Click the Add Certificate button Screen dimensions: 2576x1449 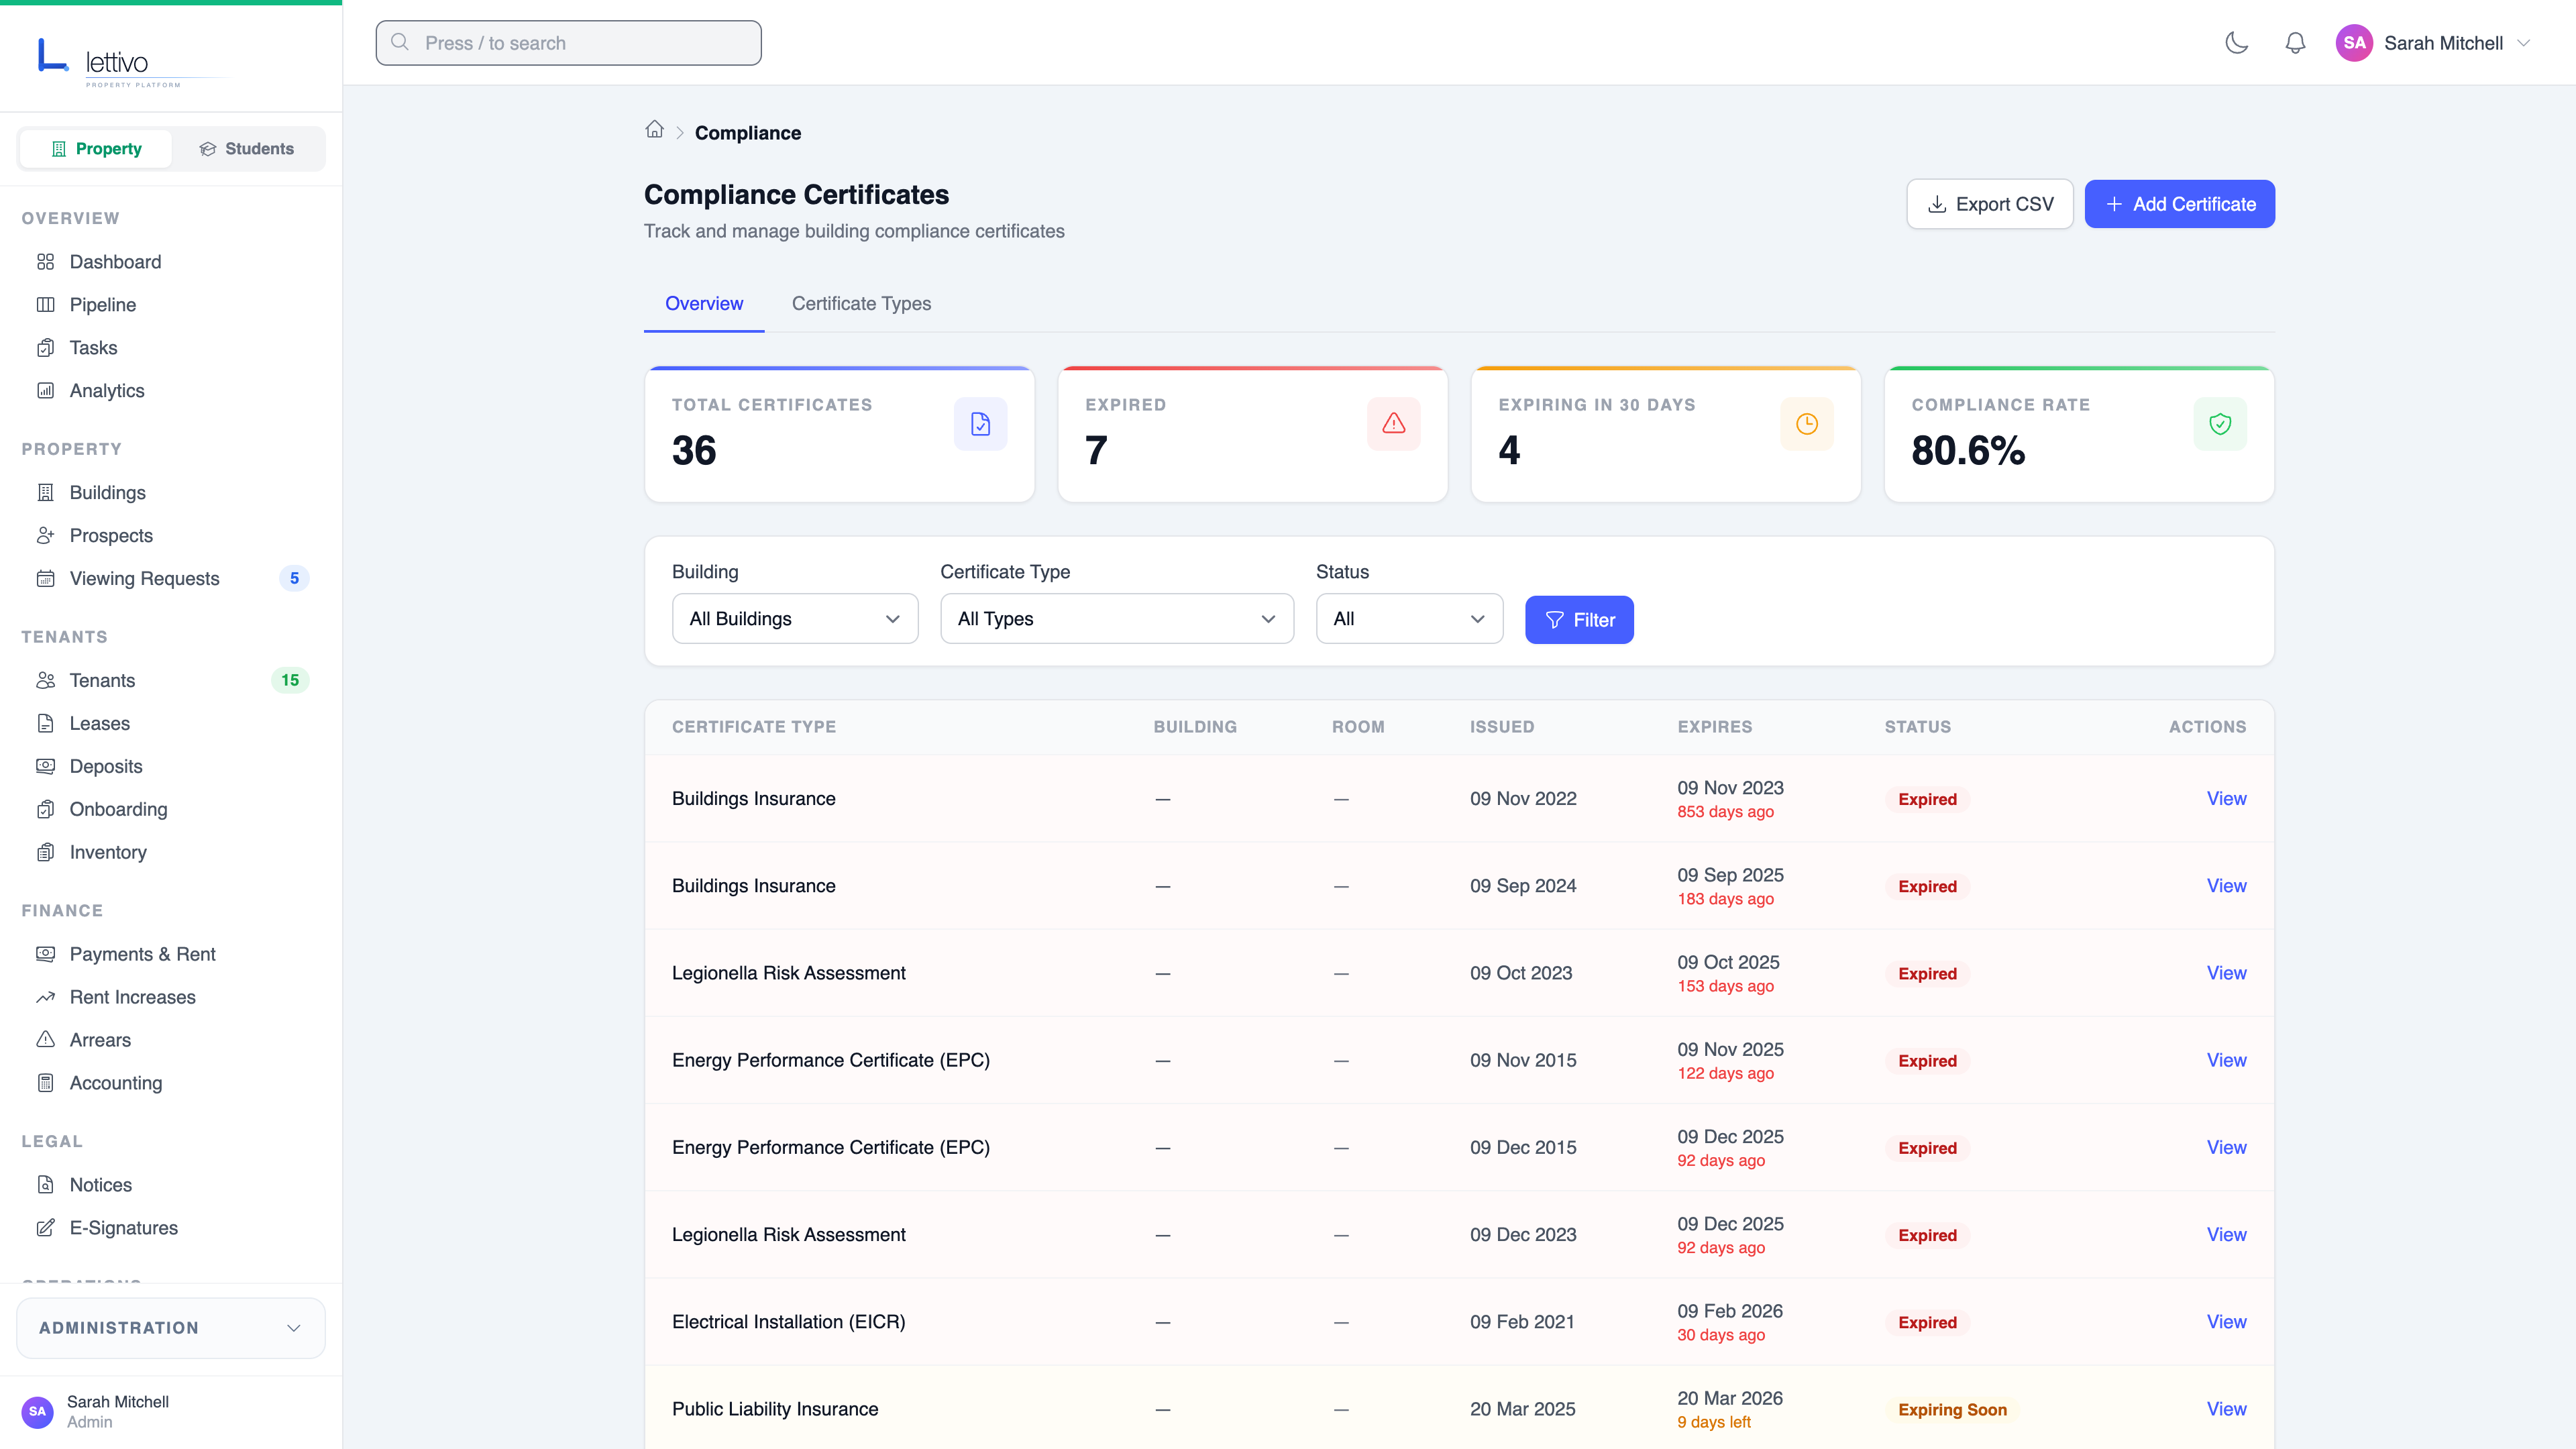[x=2179, y=203]
